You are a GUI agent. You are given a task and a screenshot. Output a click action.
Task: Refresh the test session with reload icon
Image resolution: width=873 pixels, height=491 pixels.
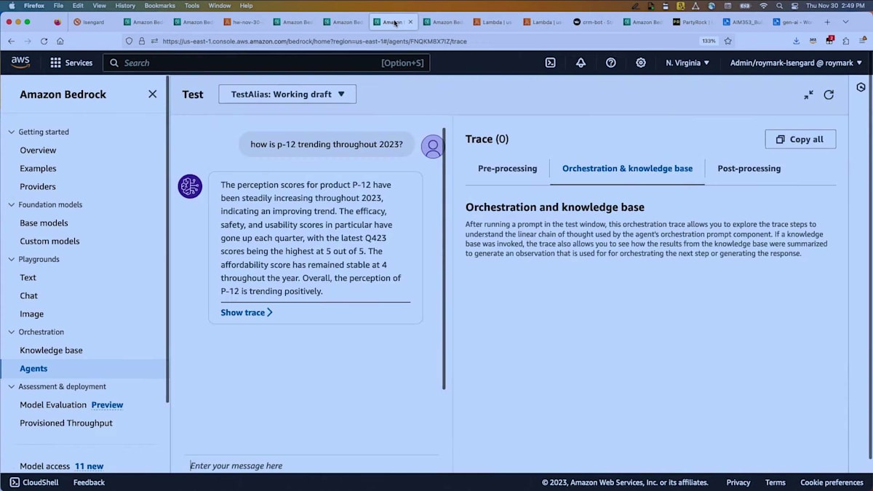(x=829, y=95)
